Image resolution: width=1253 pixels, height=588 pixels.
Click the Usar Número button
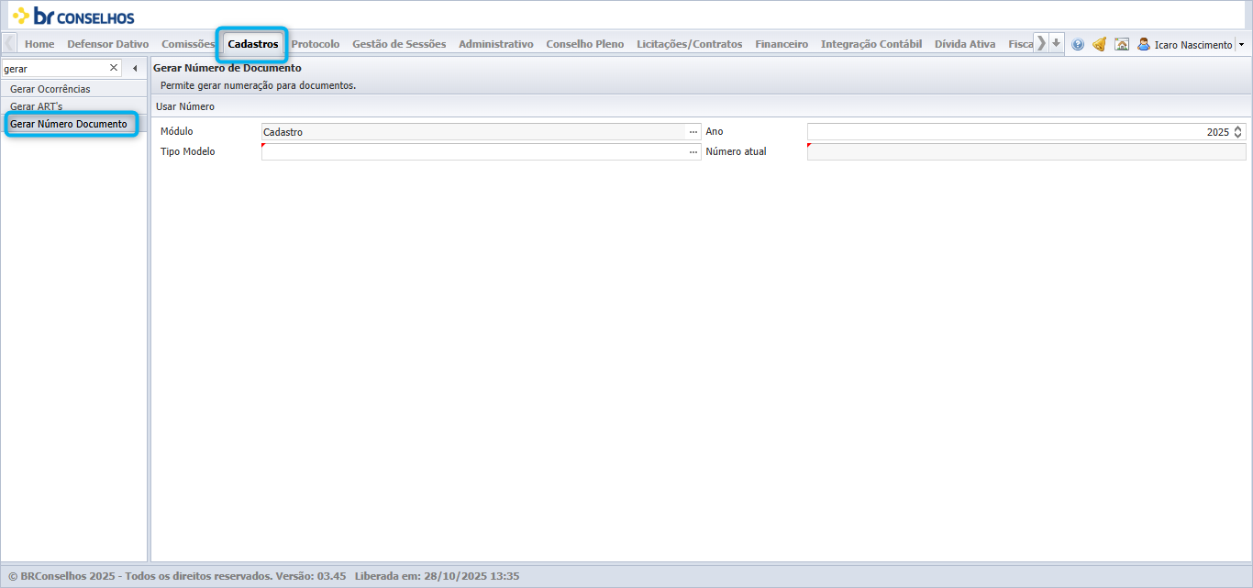185,106
